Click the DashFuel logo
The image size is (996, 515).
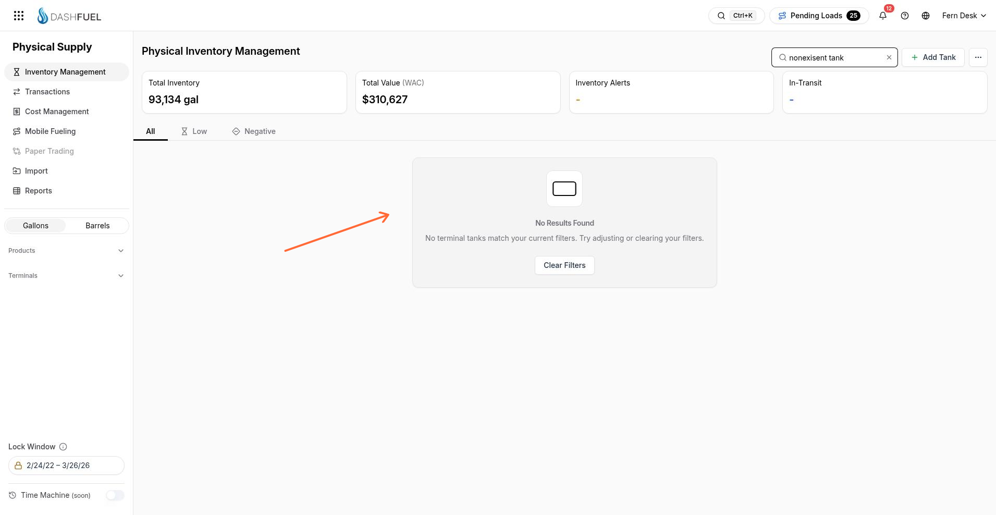pos(69,16)
